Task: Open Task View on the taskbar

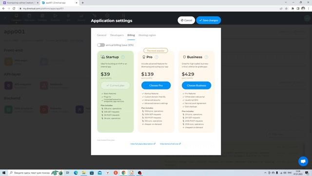Action: pos(68,173)
